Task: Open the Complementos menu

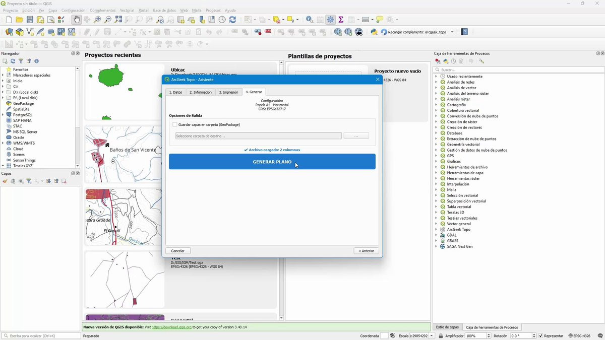Action: tap(102, 10)
